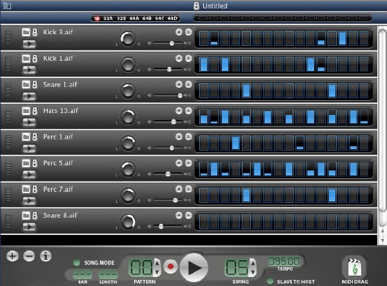Viewport: 387px width, 286px height.
Task: Mute the Snare 8.aif track
Action: click(179, 216)
